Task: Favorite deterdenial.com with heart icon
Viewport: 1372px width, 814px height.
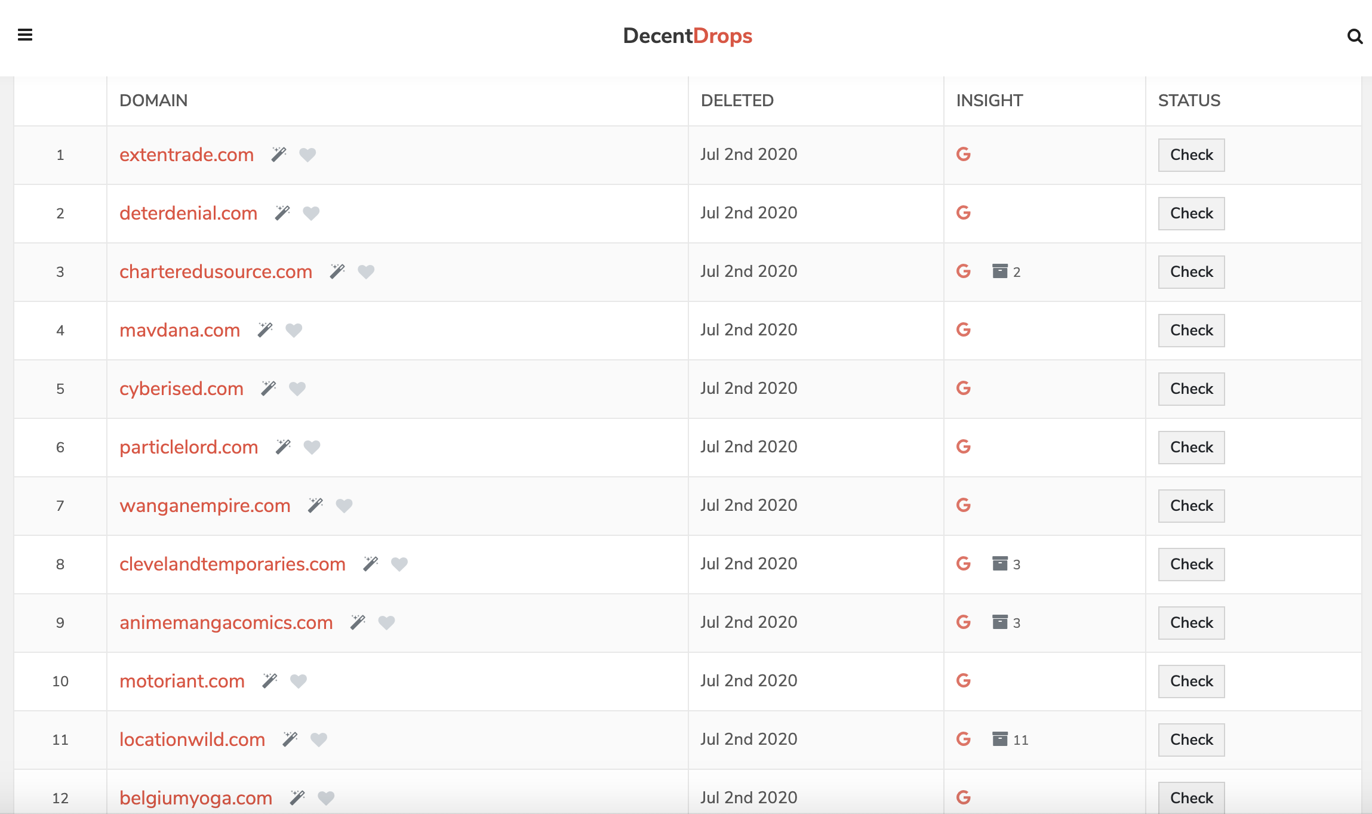Action: (x=311, y=213)
